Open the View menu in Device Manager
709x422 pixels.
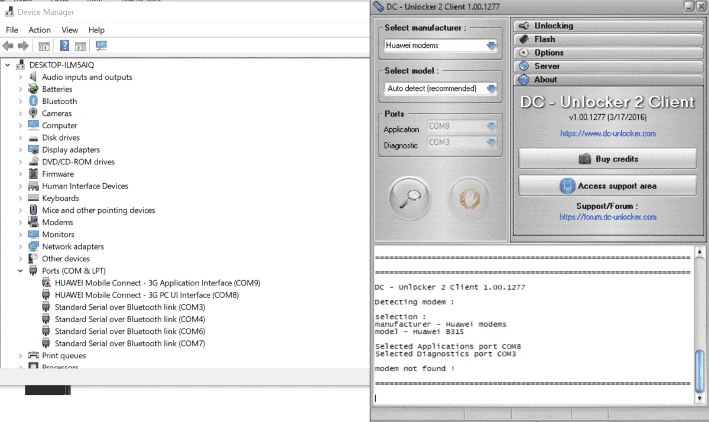tap(70, 30)
